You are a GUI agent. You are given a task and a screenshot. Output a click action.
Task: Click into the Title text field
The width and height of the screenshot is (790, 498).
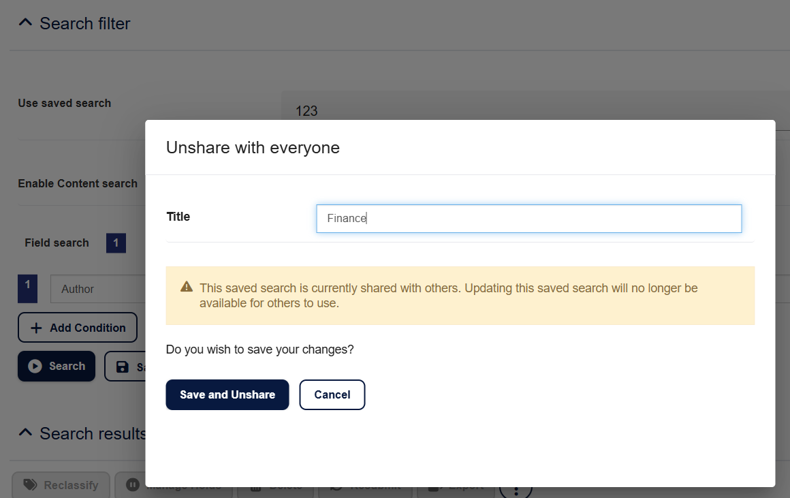(x=528, y=219)
